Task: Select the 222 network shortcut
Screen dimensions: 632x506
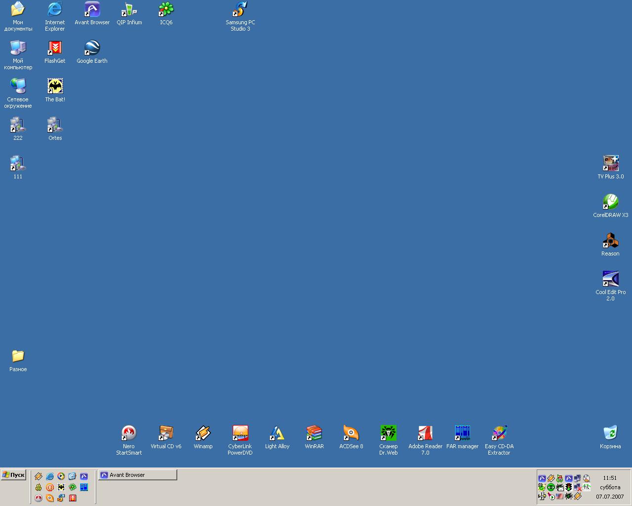Action: click(18, 129)
